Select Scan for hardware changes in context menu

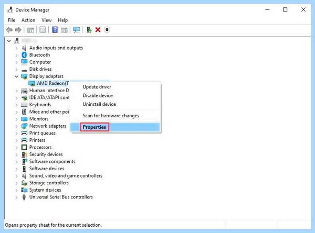coord(115,116)
